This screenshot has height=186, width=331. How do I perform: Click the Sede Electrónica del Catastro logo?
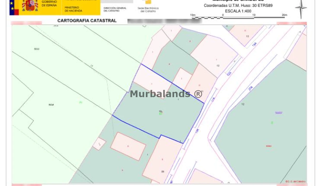148,6
